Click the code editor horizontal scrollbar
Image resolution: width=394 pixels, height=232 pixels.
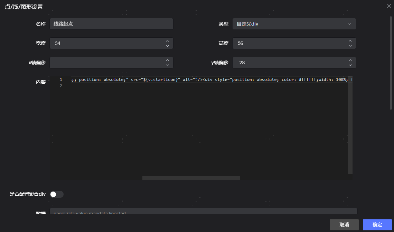pos(191,178)
